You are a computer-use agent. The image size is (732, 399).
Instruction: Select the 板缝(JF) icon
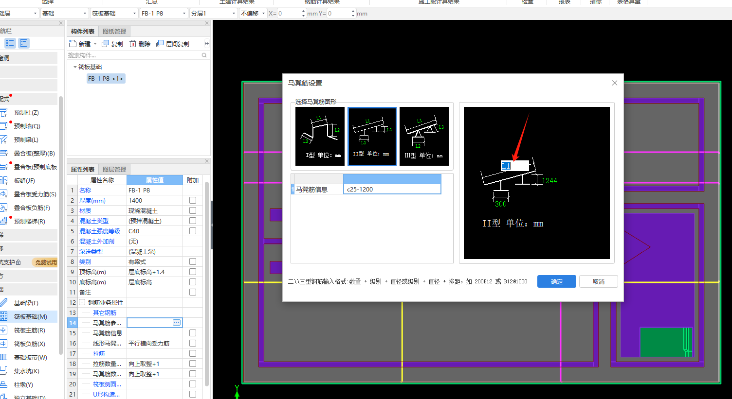click(3, 180)
